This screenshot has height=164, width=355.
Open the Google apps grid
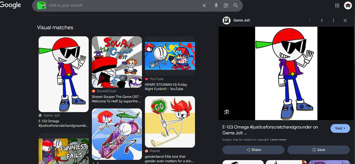pyautogui.click(x=337, y=6)
